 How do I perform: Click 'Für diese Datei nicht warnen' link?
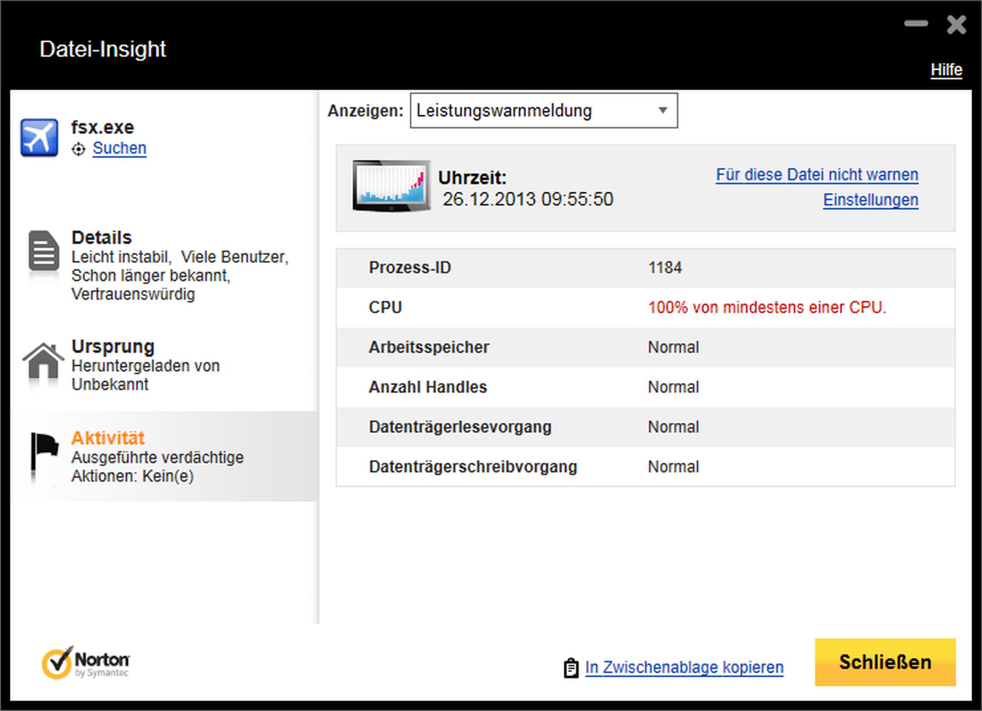tap(817, 175)
